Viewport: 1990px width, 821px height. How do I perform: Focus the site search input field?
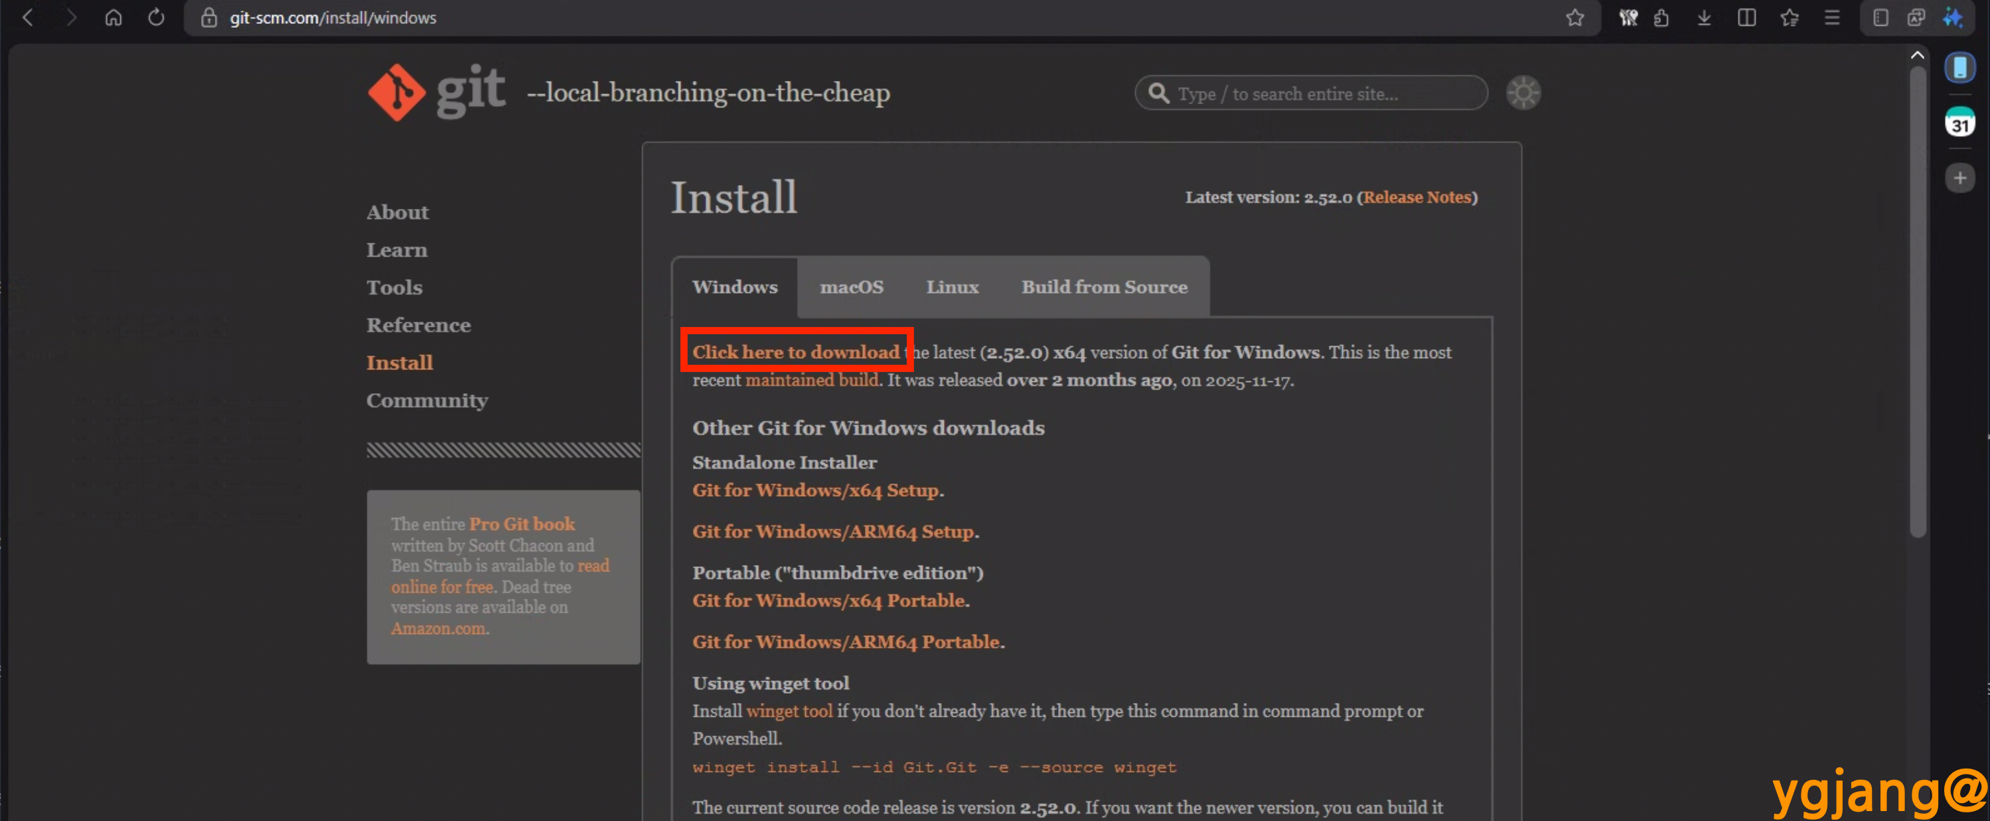(x=1311, y=94)
